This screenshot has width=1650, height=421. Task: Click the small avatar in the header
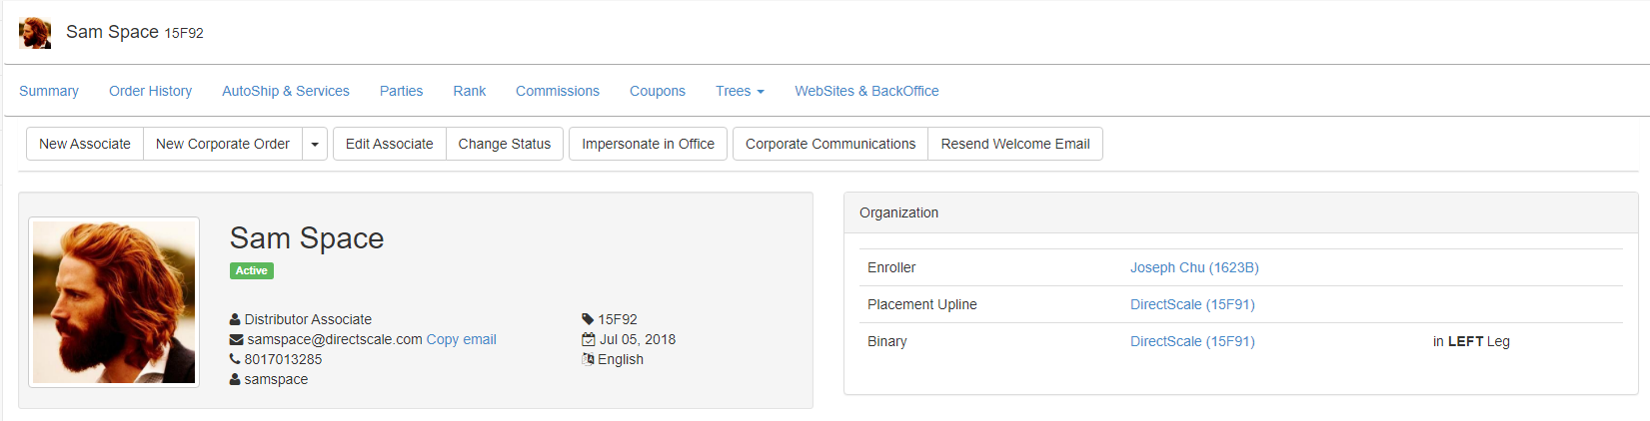(x=35, y=33)
